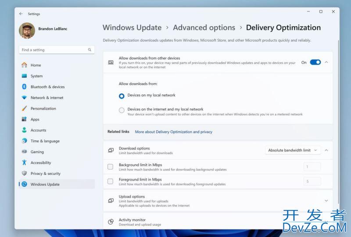Click the search magnifier icon
Image resolution: width=351 pixels, height=237 pixels.
[90, 50]
